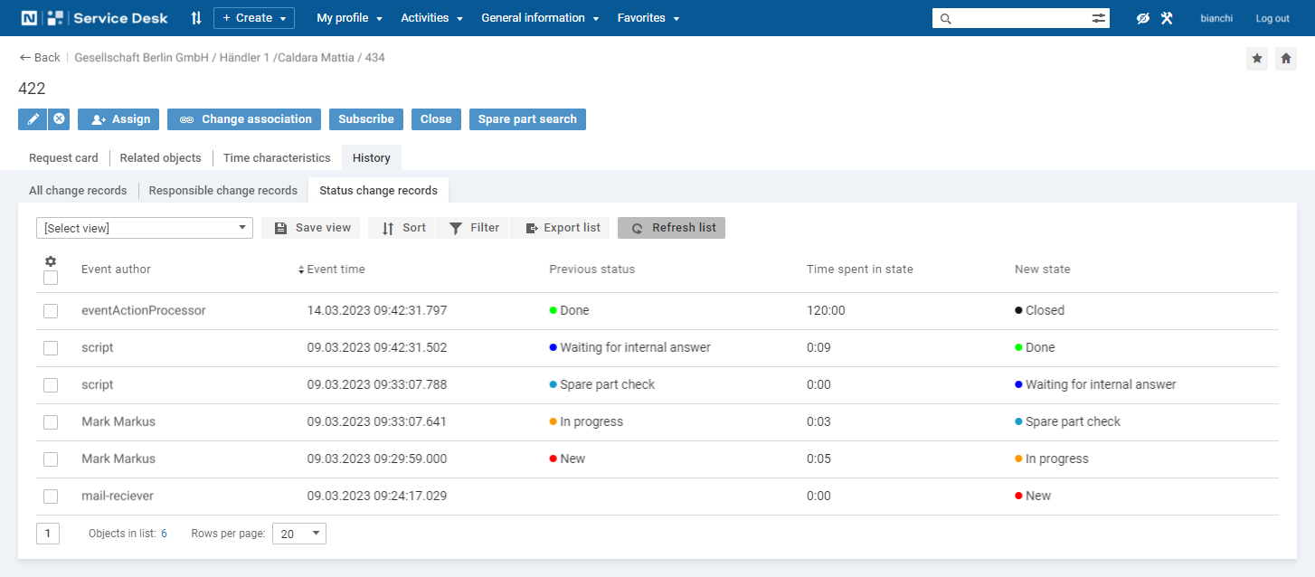Click the Refresh list button

pos(672,228)
